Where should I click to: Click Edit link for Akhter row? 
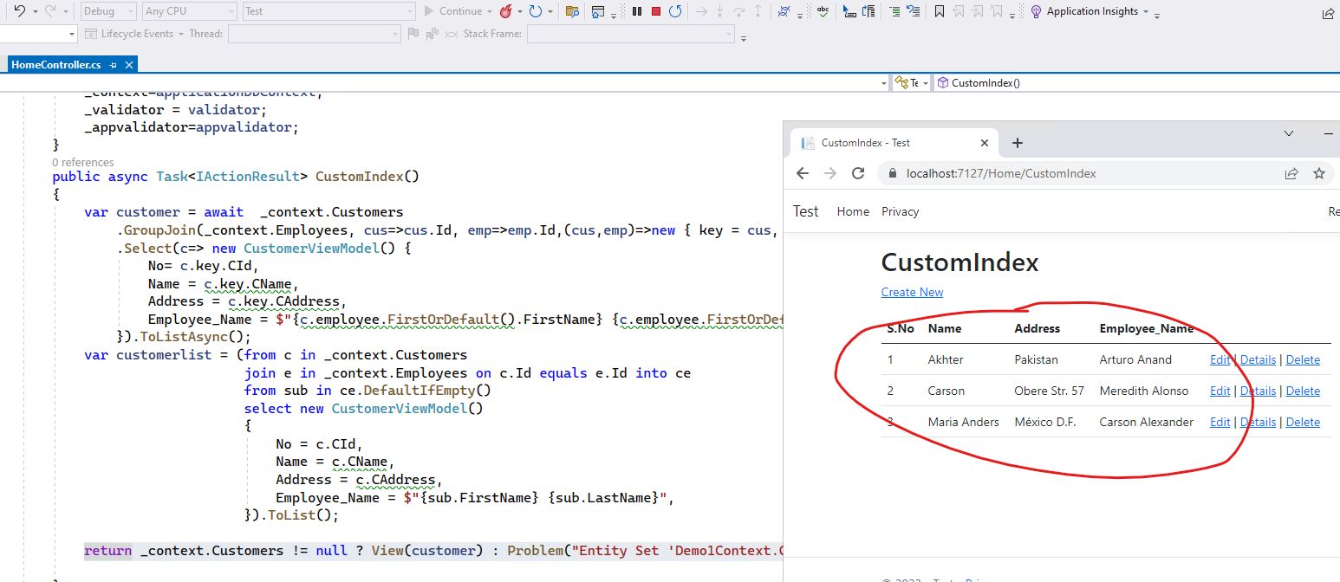1220,359
